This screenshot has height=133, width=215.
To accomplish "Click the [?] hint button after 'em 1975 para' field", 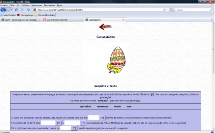I will [58, 123].
